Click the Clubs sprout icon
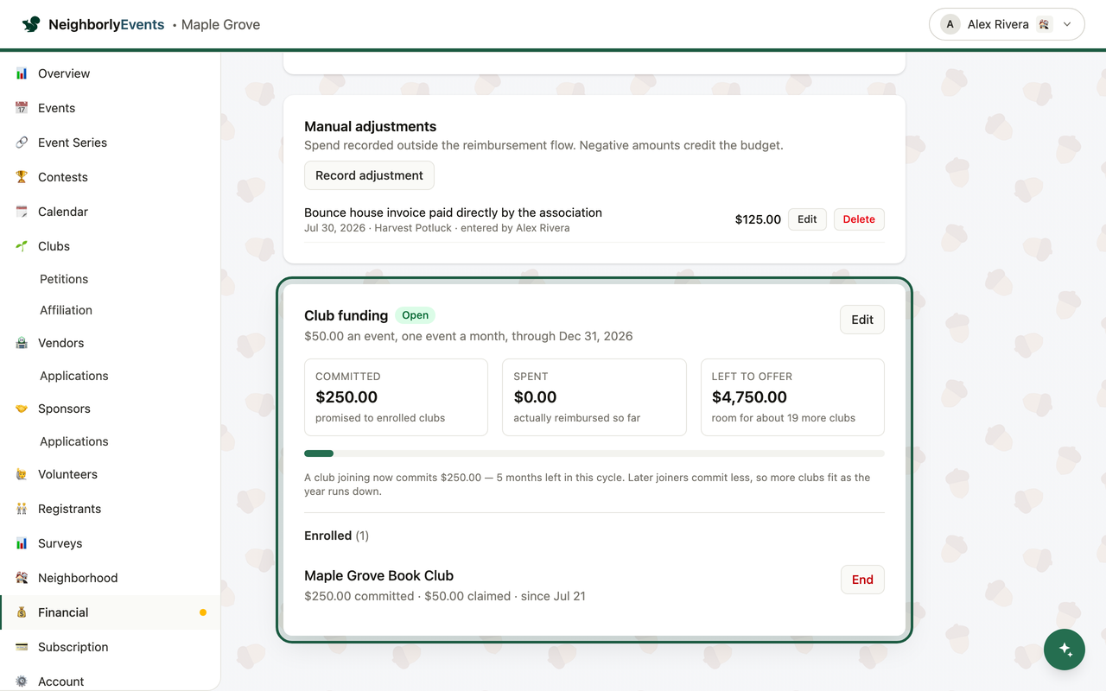The image size is (1106, 691). 22,246
